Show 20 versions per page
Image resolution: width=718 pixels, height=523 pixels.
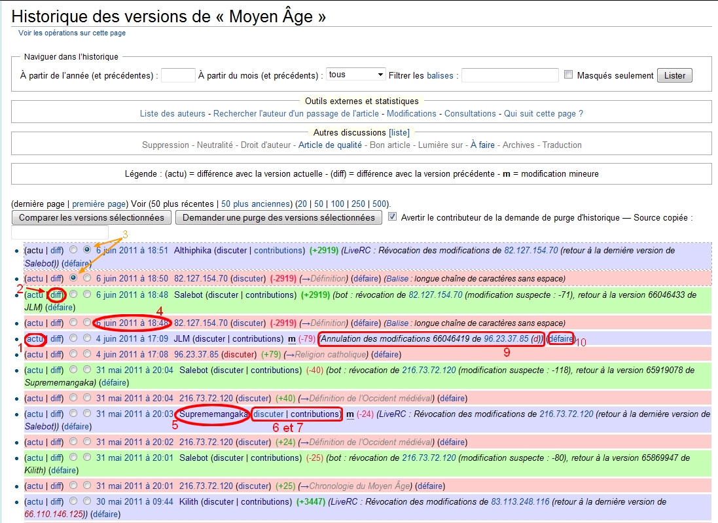pos(302,204)
